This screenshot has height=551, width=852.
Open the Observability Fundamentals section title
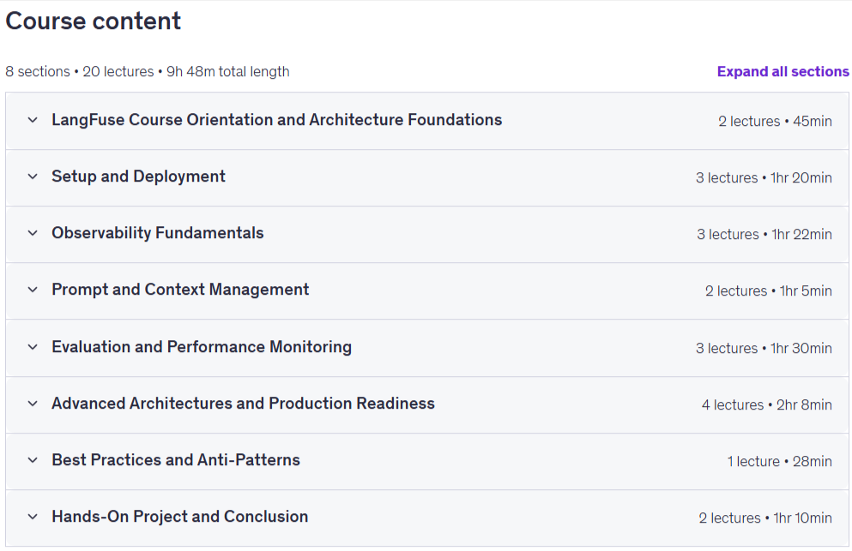pyautogui.click(x=158, y=233)
